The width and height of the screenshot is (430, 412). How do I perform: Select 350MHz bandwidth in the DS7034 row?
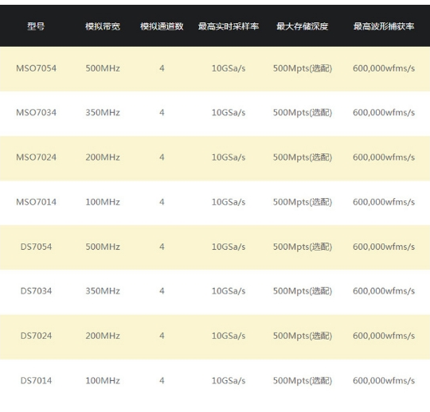(x=103, y=291)
